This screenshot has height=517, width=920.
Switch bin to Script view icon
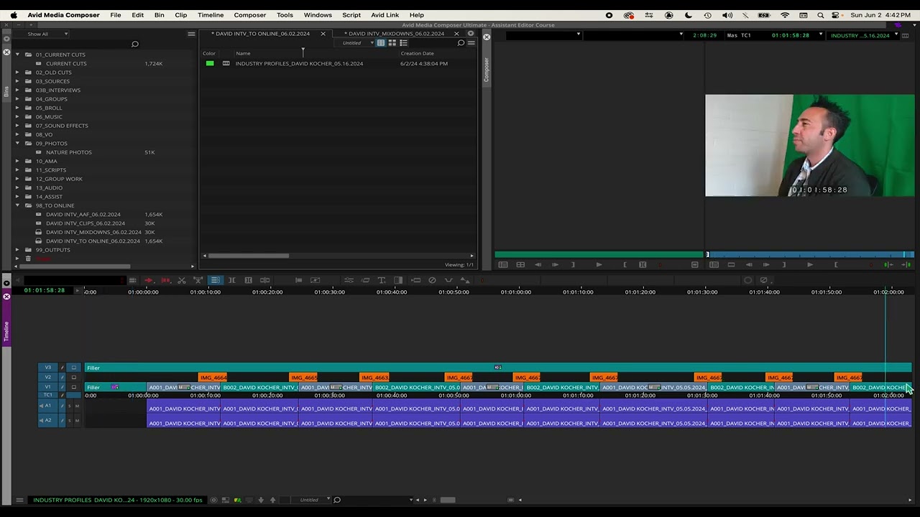(403, 43)
